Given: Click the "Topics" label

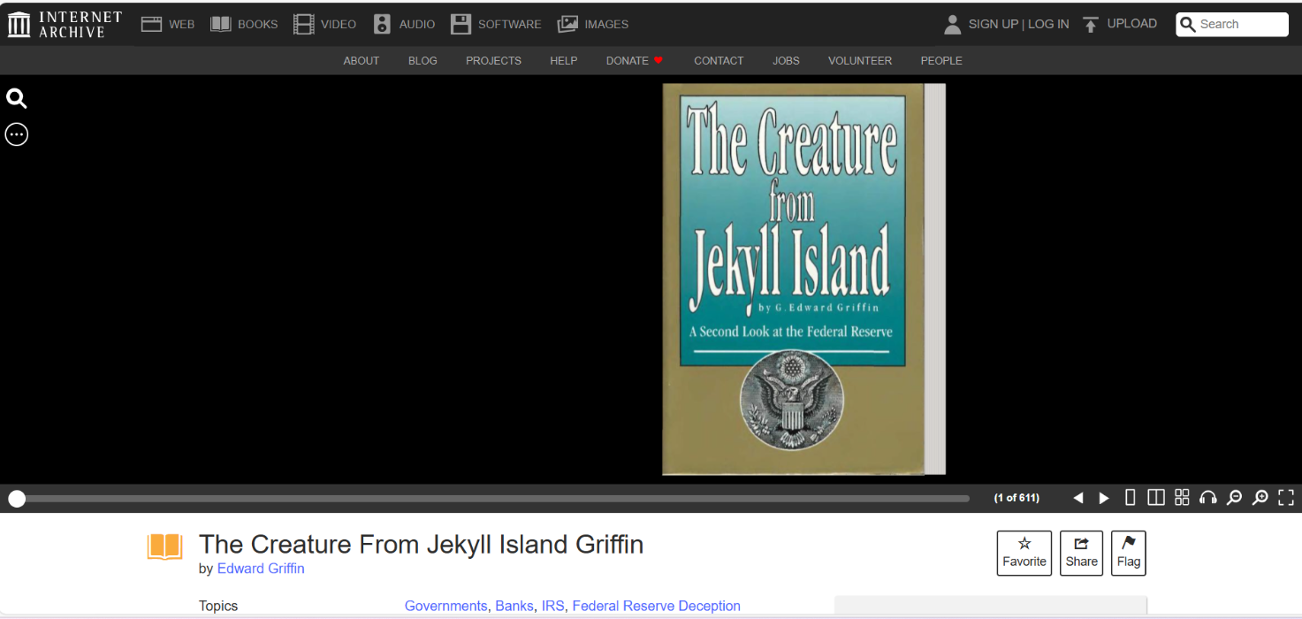Looking at the screenshot, I should point(218,606).
